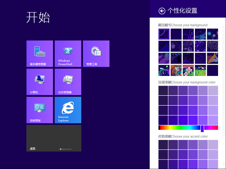
Task: Click the background color hue slider handle
Action: [x=202, y=128]
